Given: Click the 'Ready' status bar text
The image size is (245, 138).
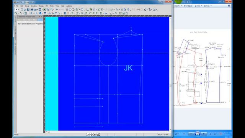Looking at the screenshot, I should click(16, 135).
